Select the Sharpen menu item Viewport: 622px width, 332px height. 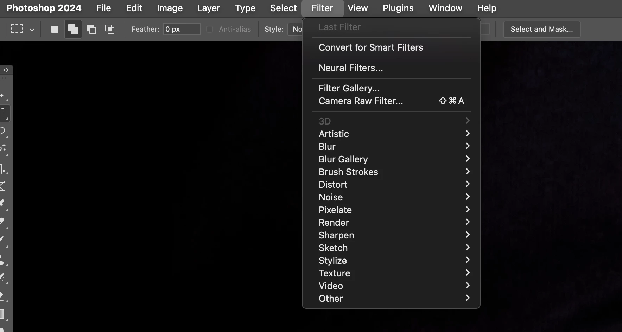click(391, 235)
